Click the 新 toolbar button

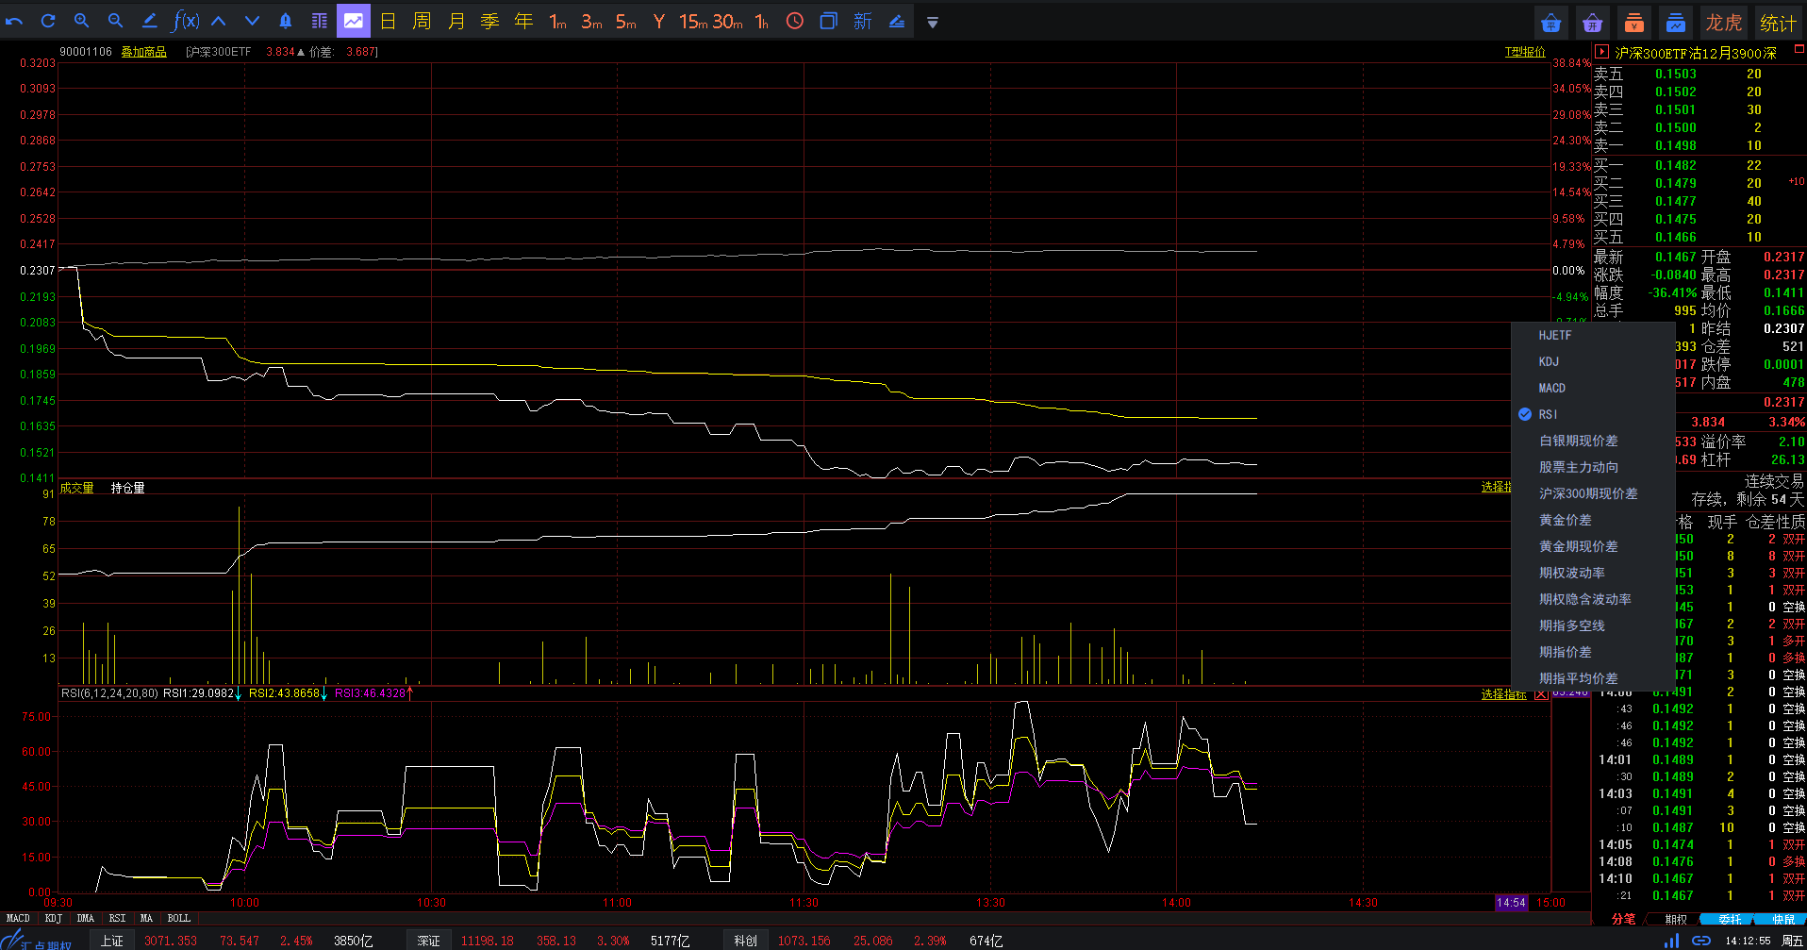(x=862, y=21)
